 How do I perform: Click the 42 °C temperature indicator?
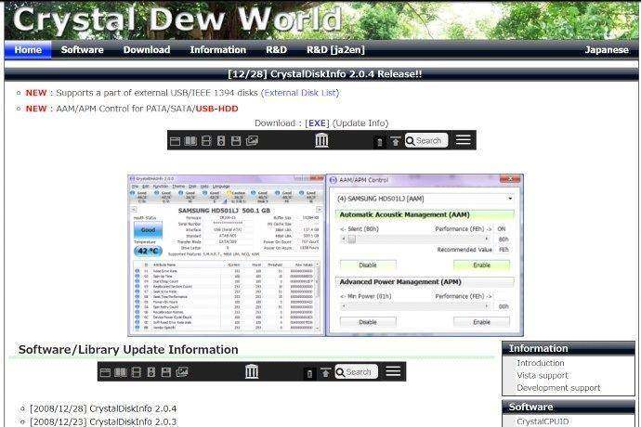click(x=148, y=251)
